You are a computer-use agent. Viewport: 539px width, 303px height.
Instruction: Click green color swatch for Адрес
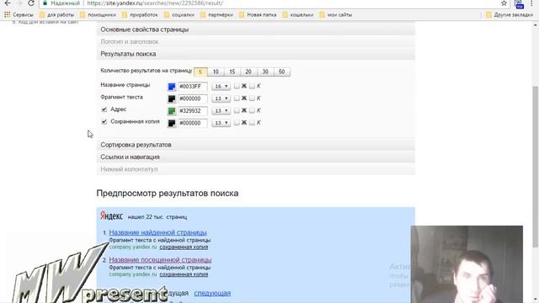[172, 111]
